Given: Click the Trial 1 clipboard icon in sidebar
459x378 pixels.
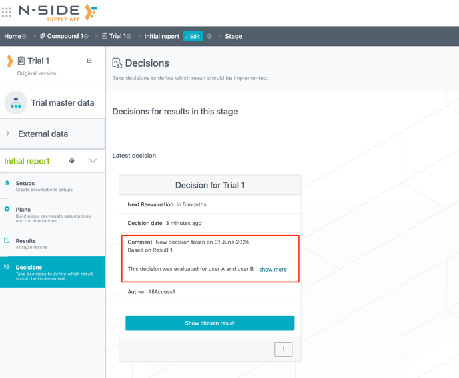Looking at the screenshot, I should 21,61.
